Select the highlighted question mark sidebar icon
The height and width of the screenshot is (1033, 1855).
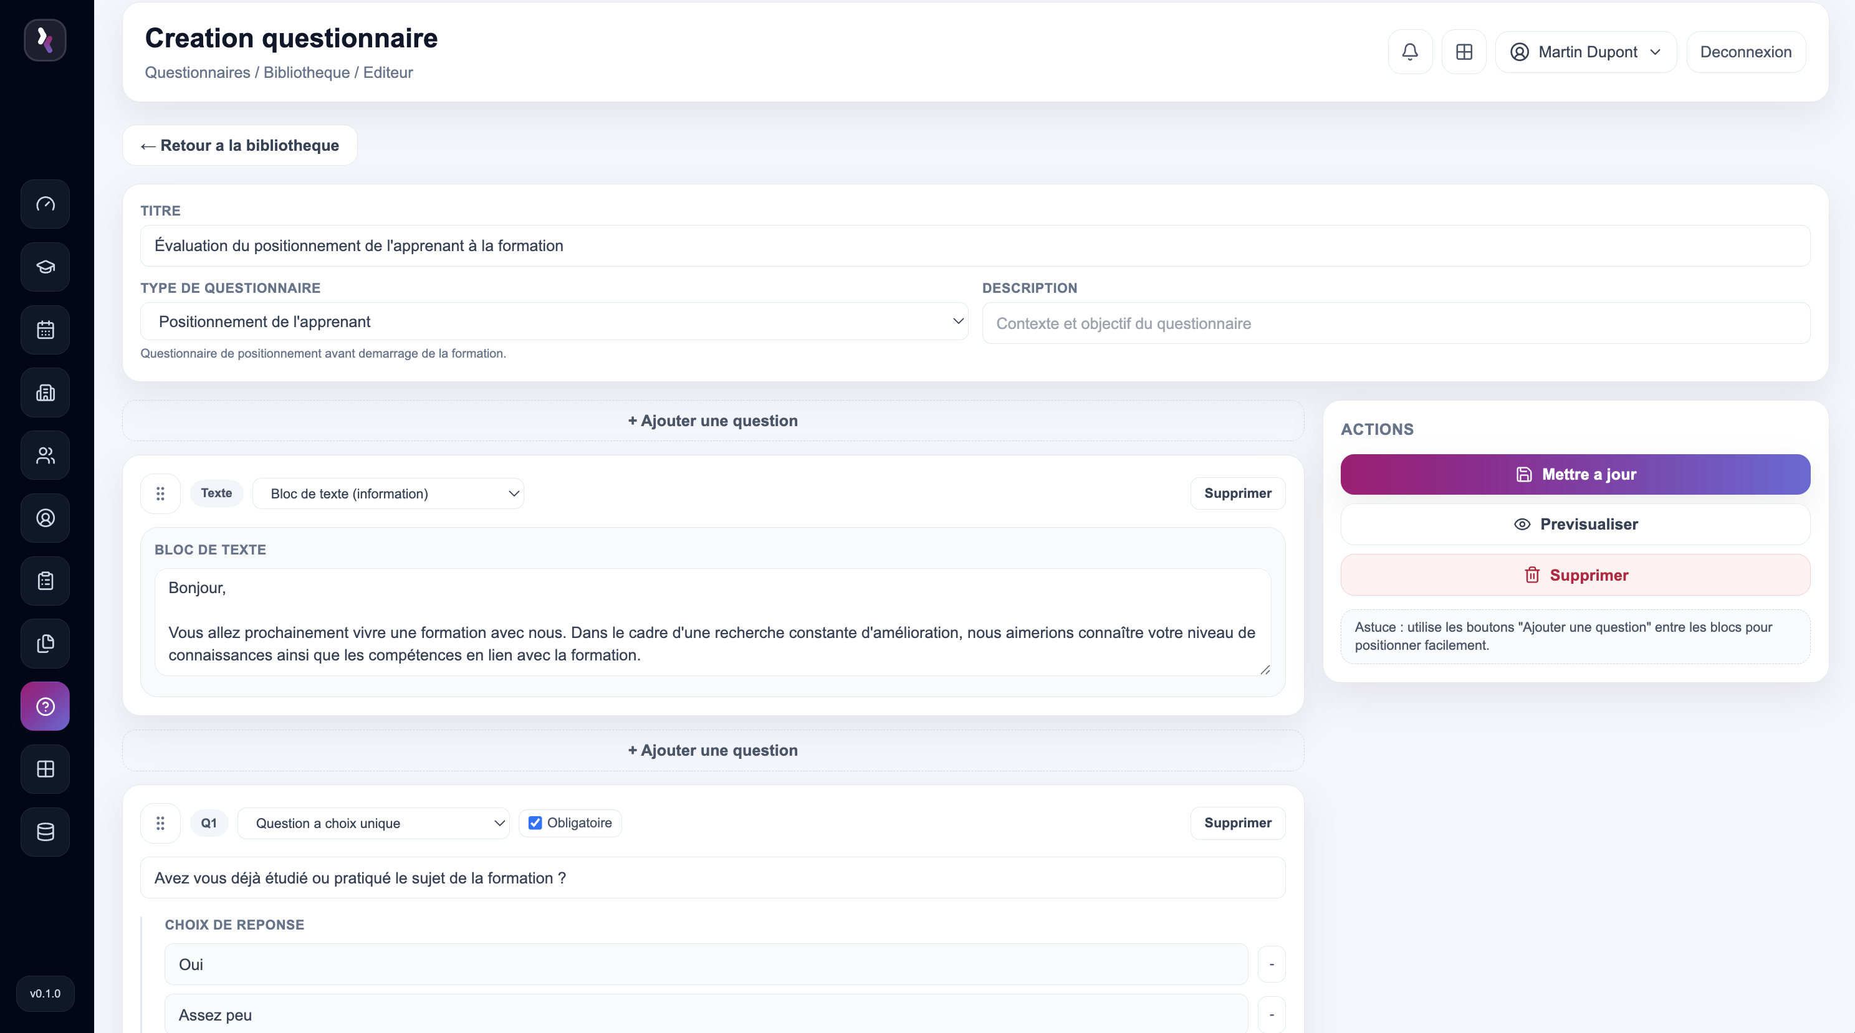coord(46,706)
